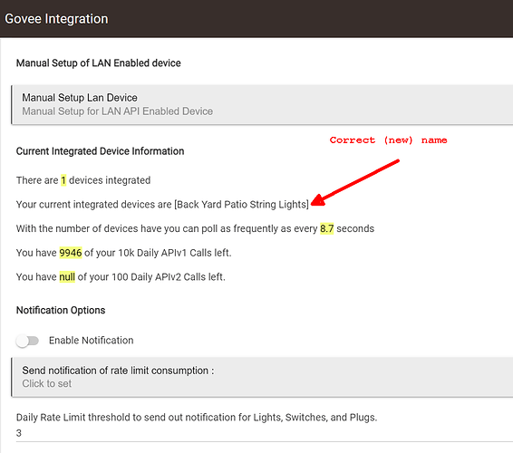Click the 10k Daily APIv1 Calls left text
Screen dimensions: 513x453
click(175, 253)
